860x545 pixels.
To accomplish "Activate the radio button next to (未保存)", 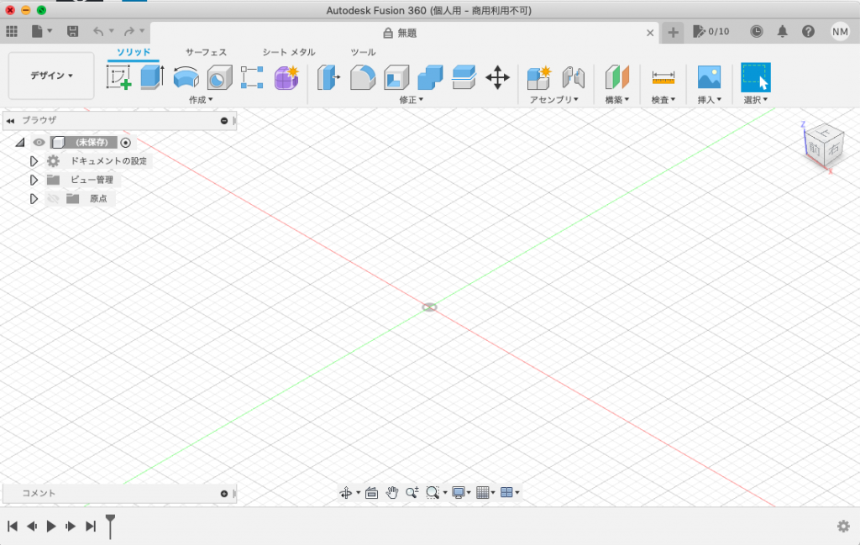I will tap(126, 143).
